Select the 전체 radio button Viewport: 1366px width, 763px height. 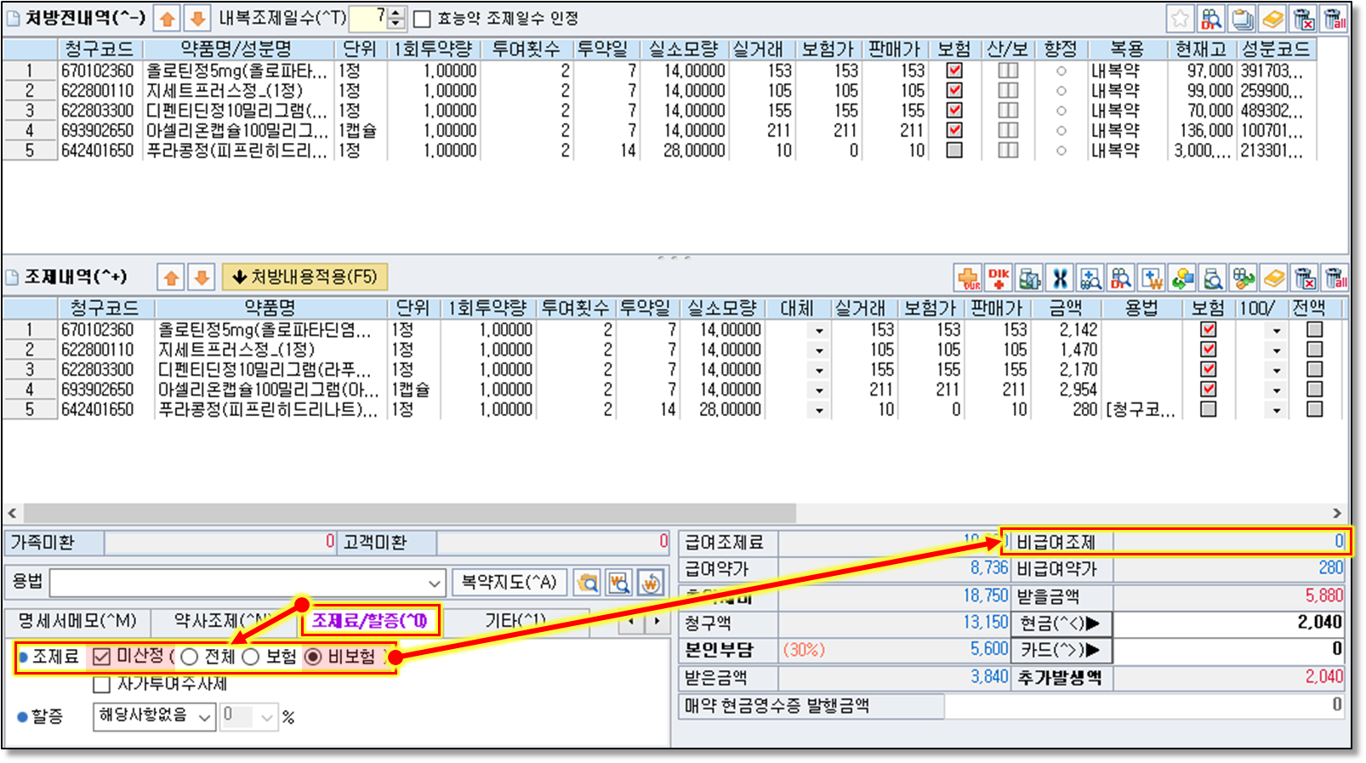(190, 657)
